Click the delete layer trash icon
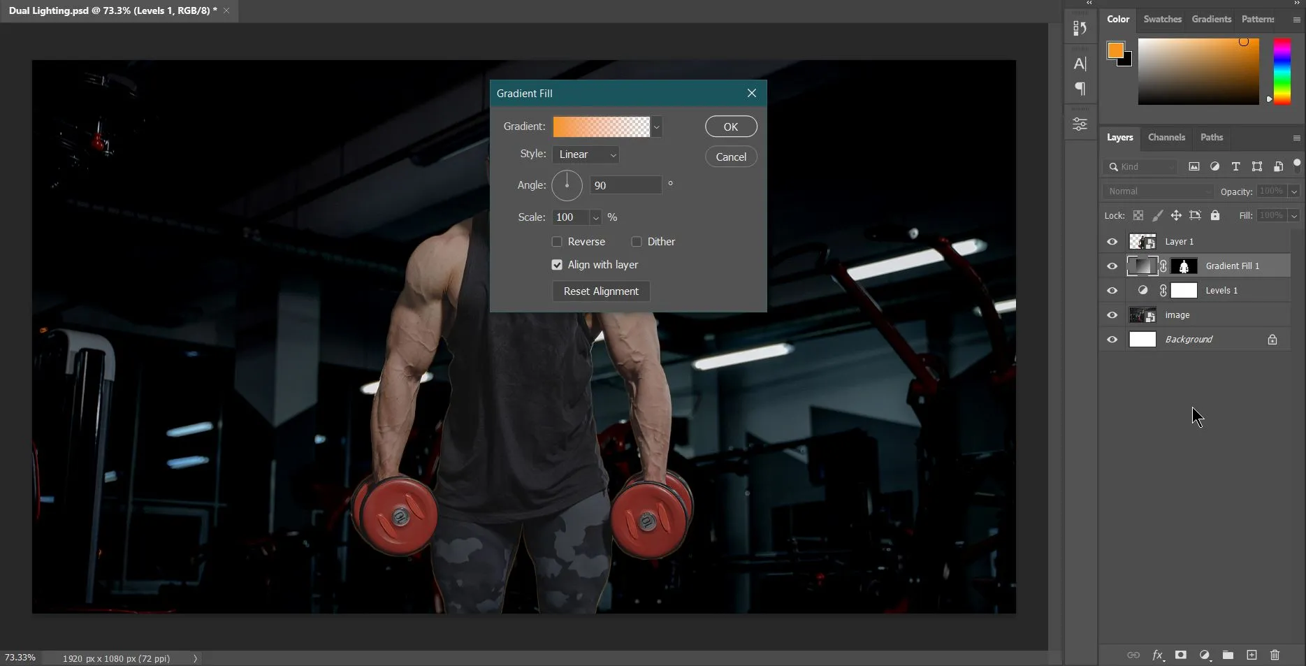Viewport: 1306px width, 666px height. pos(1275,655)
